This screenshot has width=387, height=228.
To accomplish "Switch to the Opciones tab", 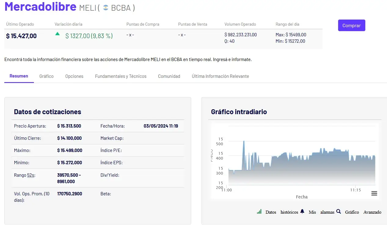I will [x=74, y=76].
